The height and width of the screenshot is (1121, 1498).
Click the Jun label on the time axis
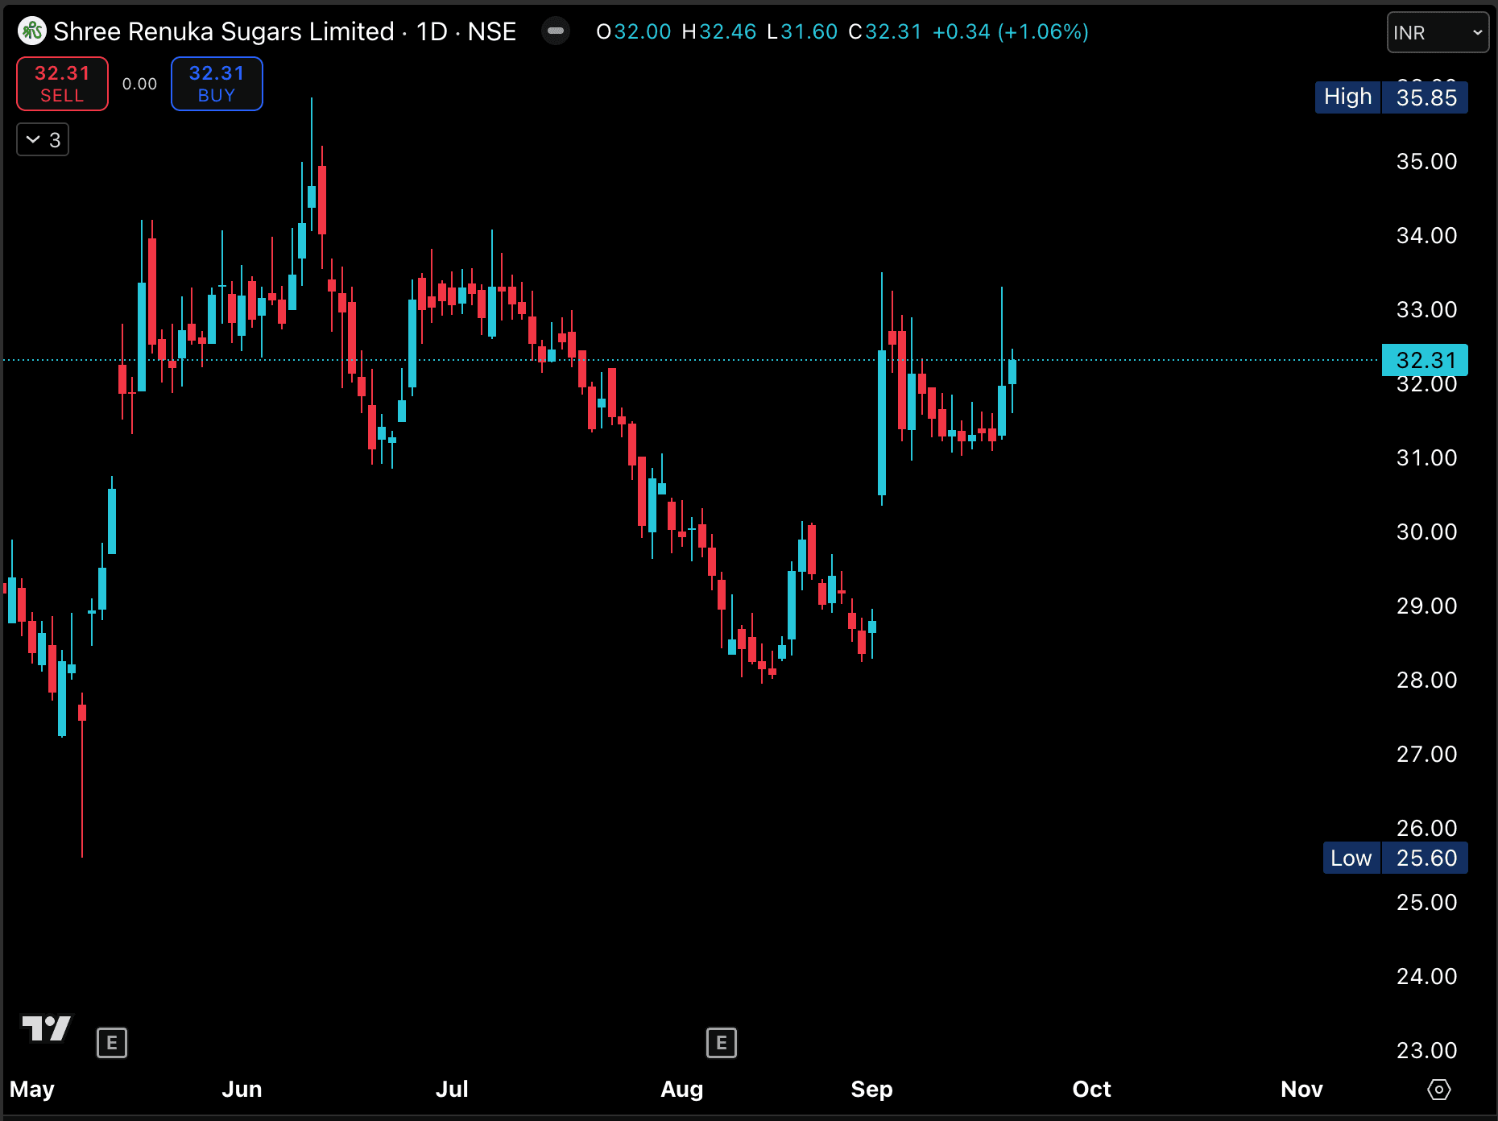[242, 1090]
